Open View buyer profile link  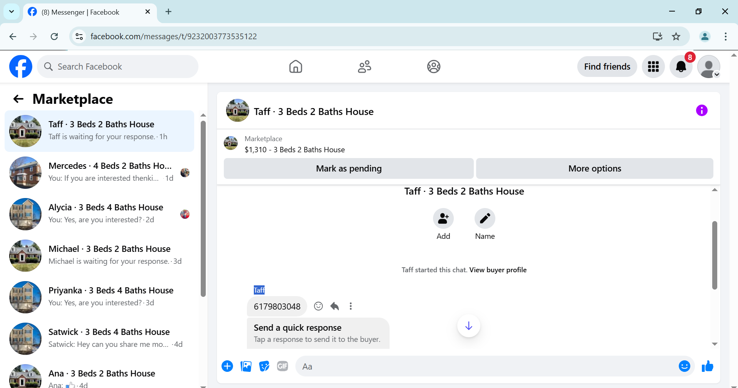pyautogui.click(x=498, y=270)
